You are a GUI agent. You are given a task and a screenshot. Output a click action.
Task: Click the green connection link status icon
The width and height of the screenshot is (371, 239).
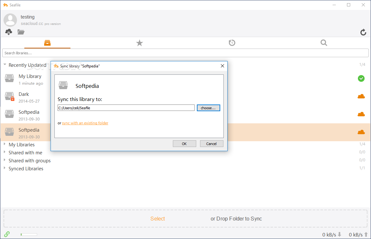(x=7, y=234)
